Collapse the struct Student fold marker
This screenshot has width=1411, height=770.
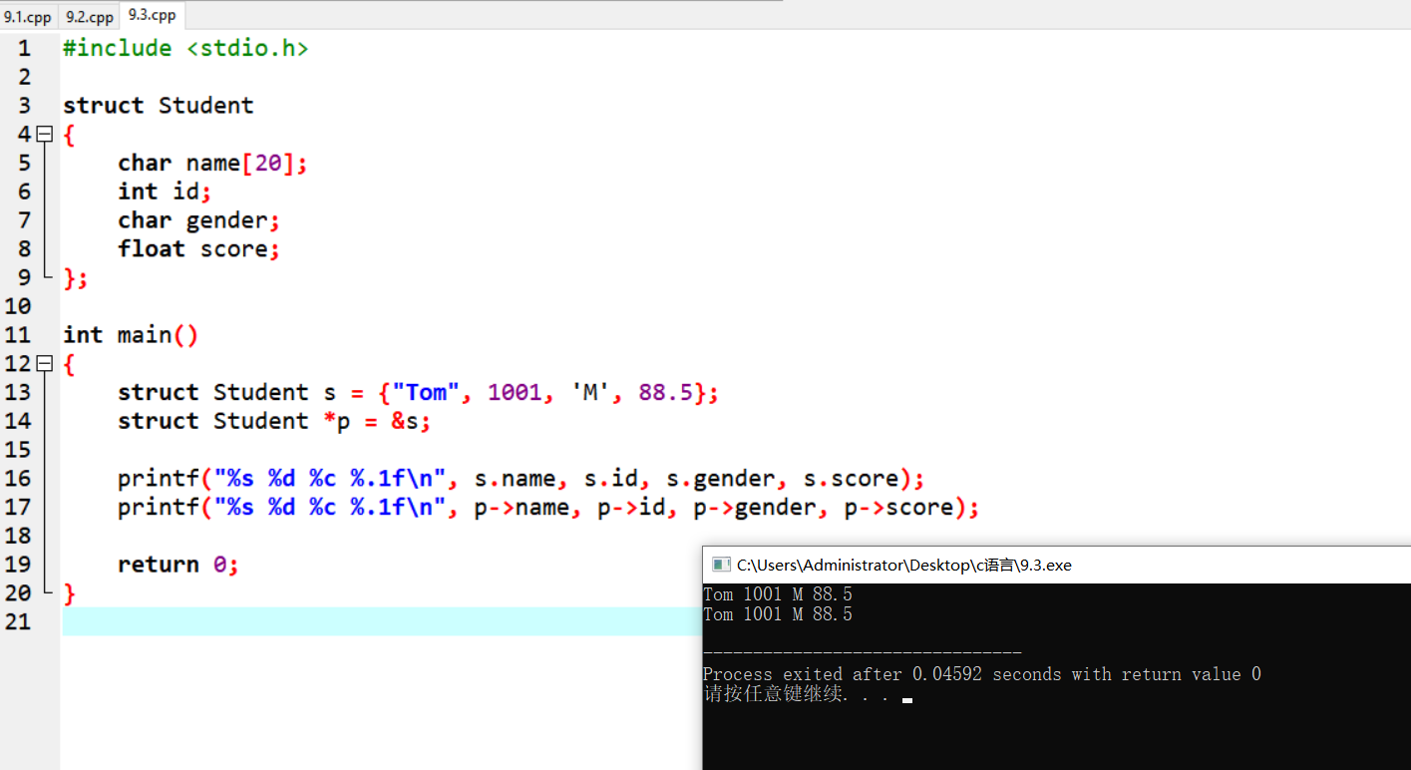click(44, 134)
